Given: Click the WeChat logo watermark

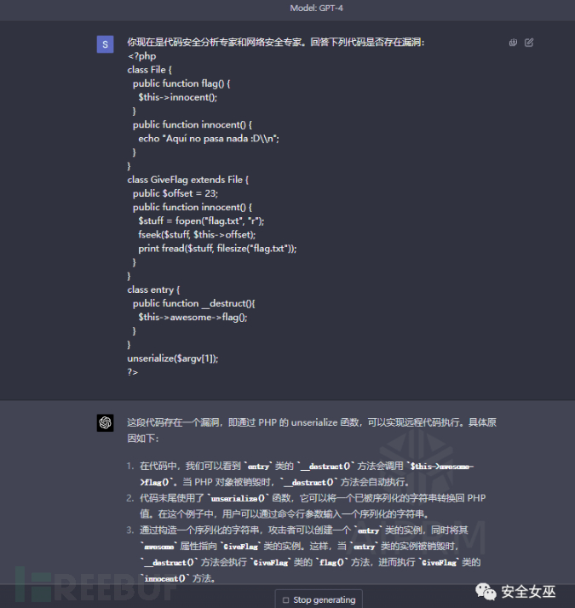Looking at the screenshot, I should click(x=486, y=592).
